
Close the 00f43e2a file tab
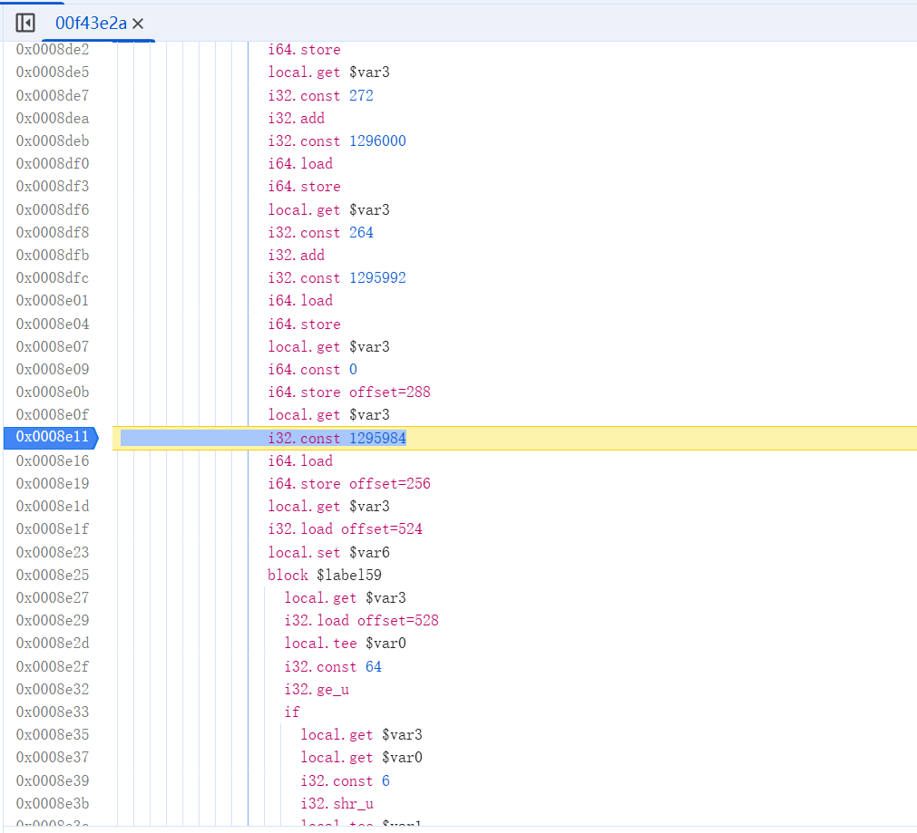(138, 24)
